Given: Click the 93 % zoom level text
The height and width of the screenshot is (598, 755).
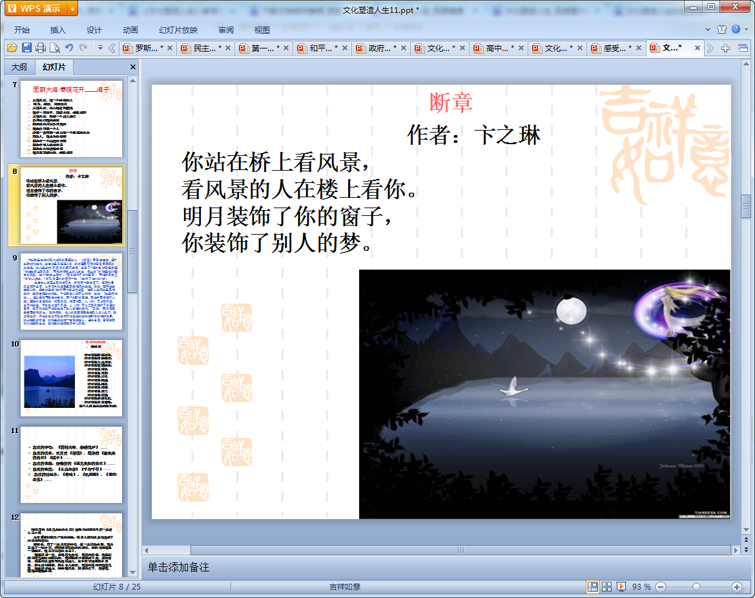Looking at the screenshot, I should click(x=641, y=586).
